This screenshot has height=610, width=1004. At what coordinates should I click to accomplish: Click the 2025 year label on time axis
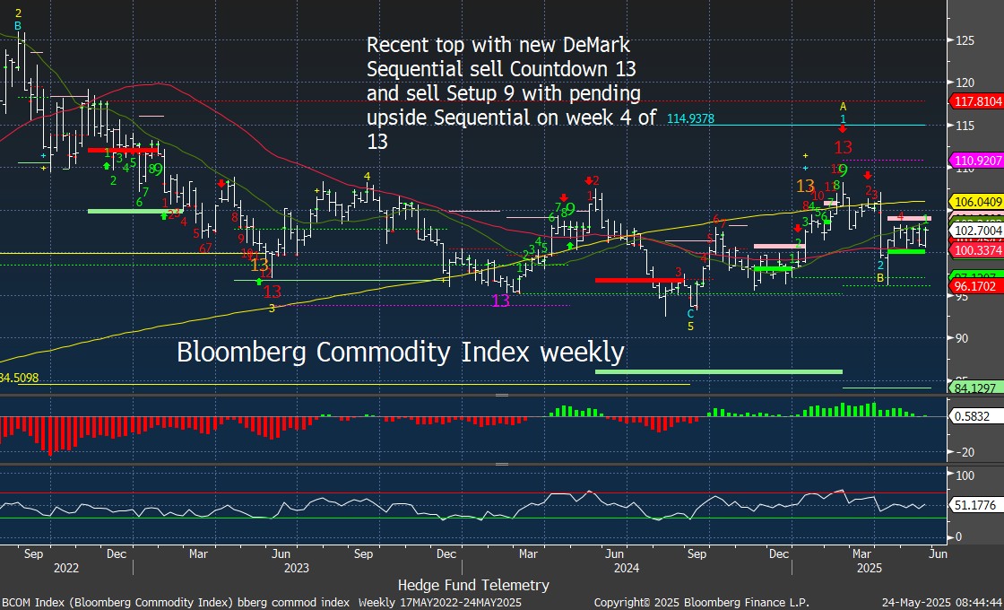pos(870,568)
